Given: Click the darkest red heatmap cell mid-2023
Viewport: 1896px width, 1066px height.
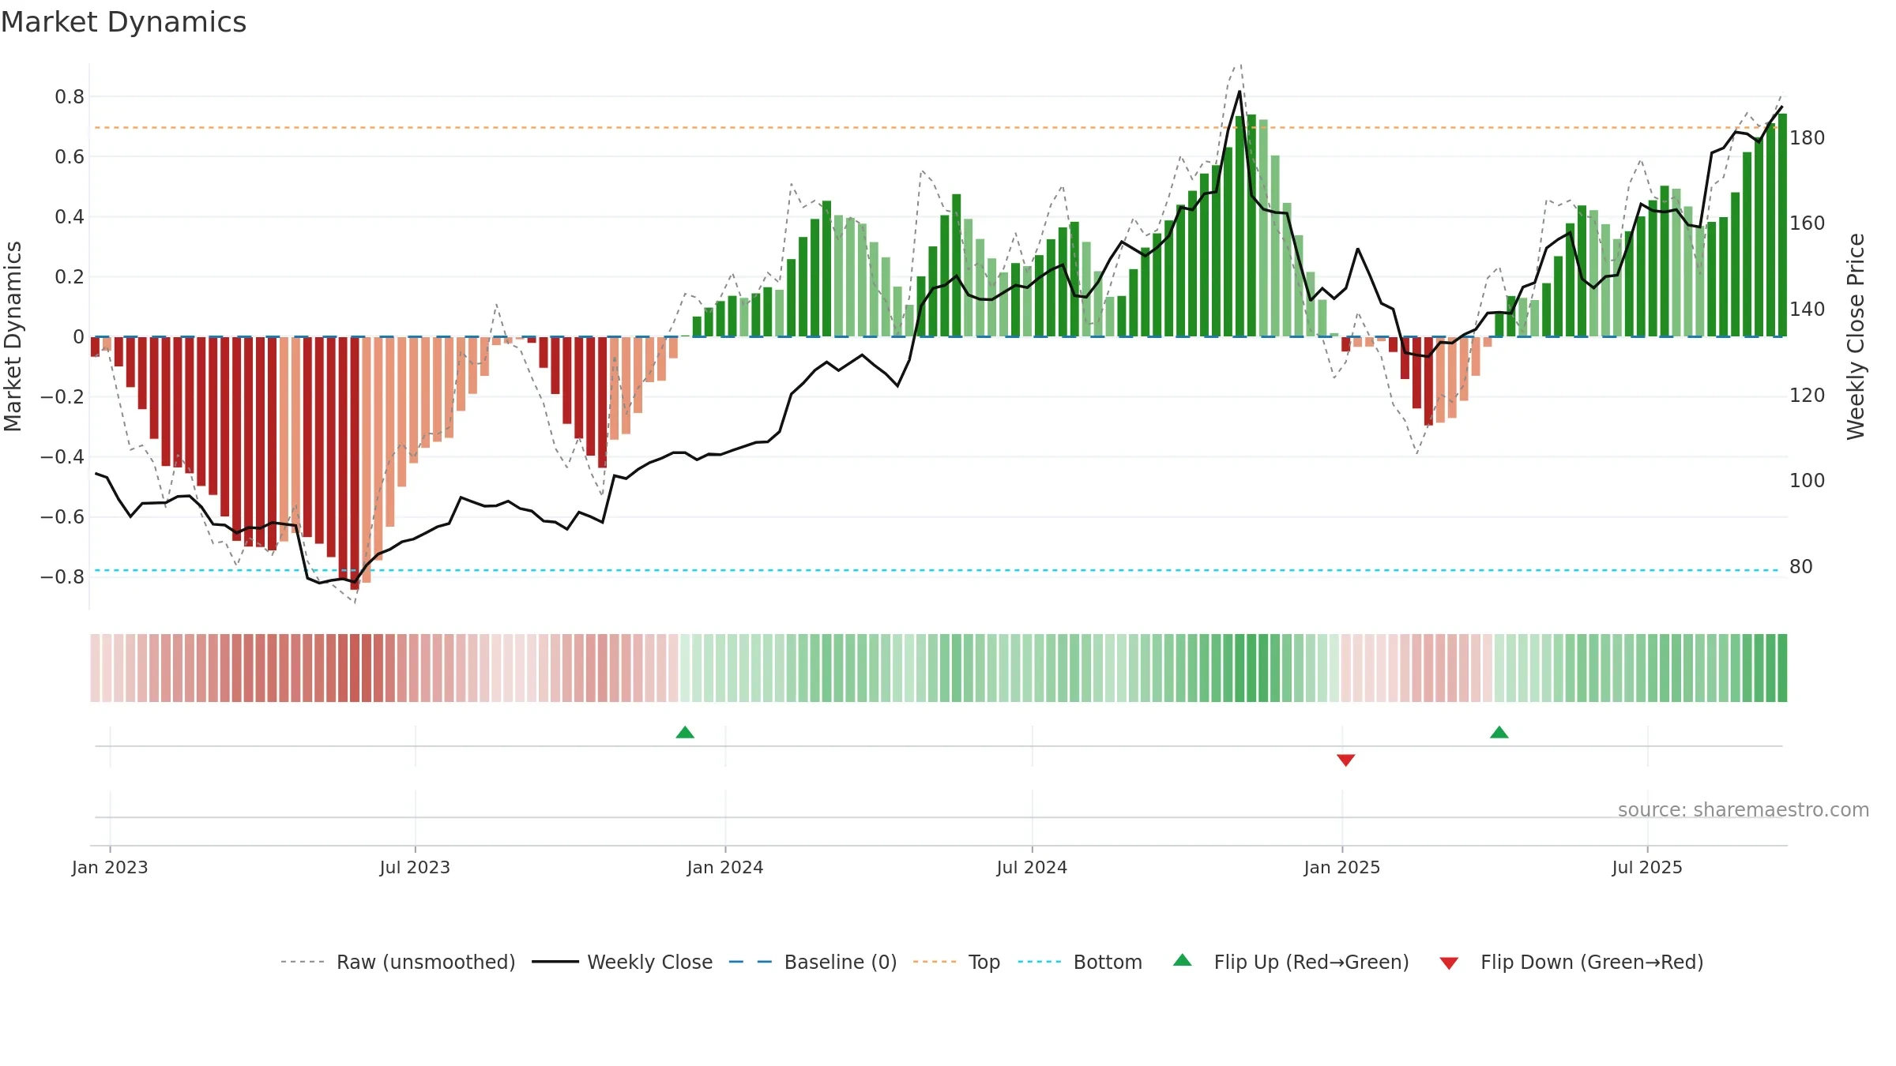Looking at the screenshot, I should point(355,668).
